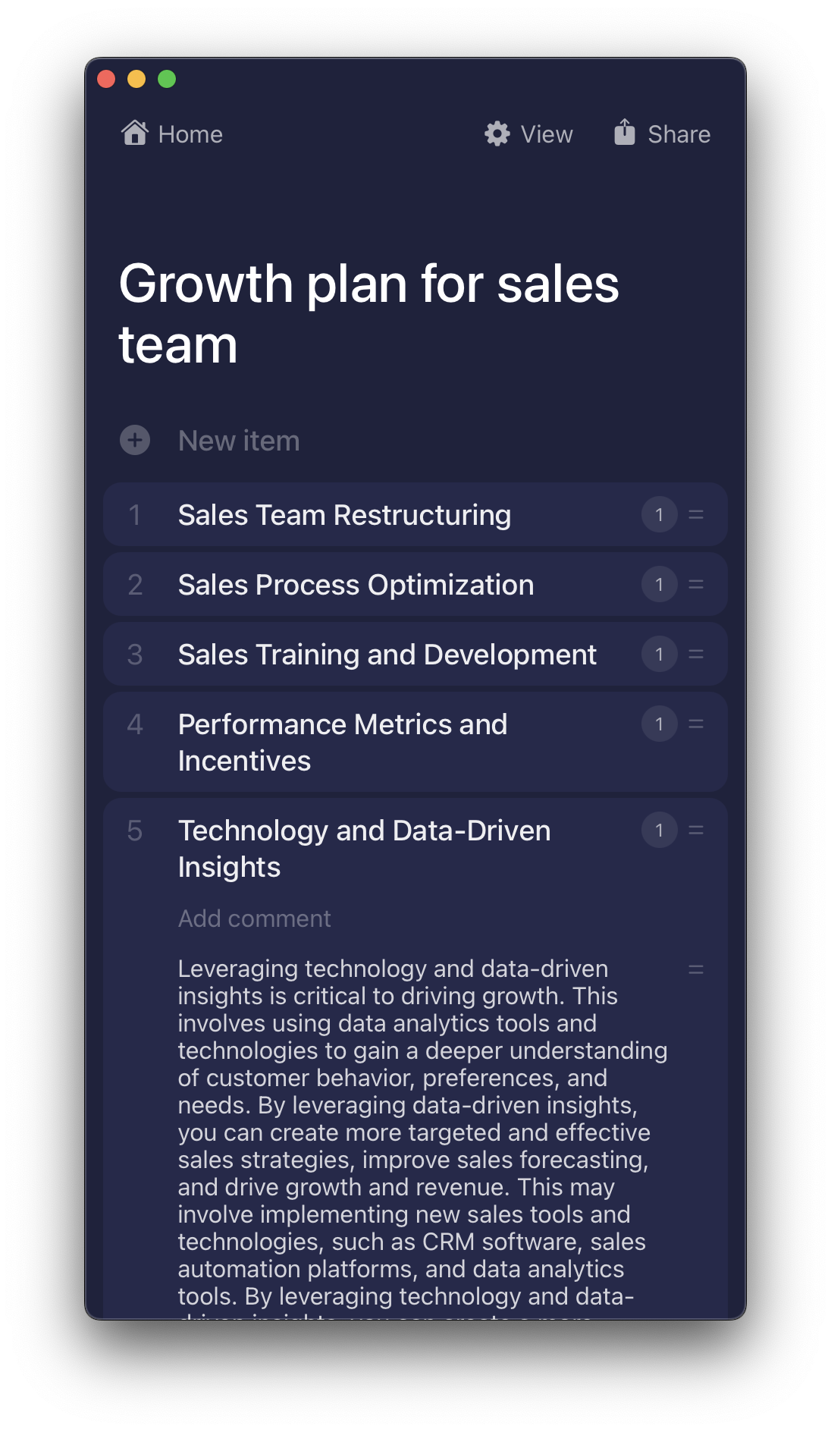Click the Share upload icon
The width and height of the screenshot is (831, 1432).
coord(625,133)
